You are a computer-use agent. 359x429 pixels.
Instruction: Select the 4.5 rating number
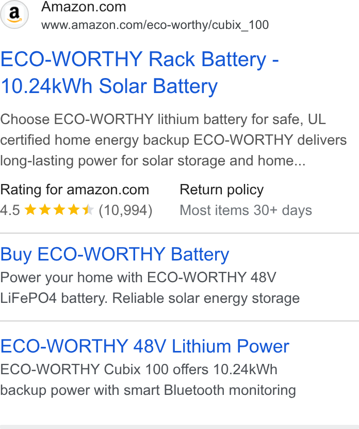tap(10, 210)
